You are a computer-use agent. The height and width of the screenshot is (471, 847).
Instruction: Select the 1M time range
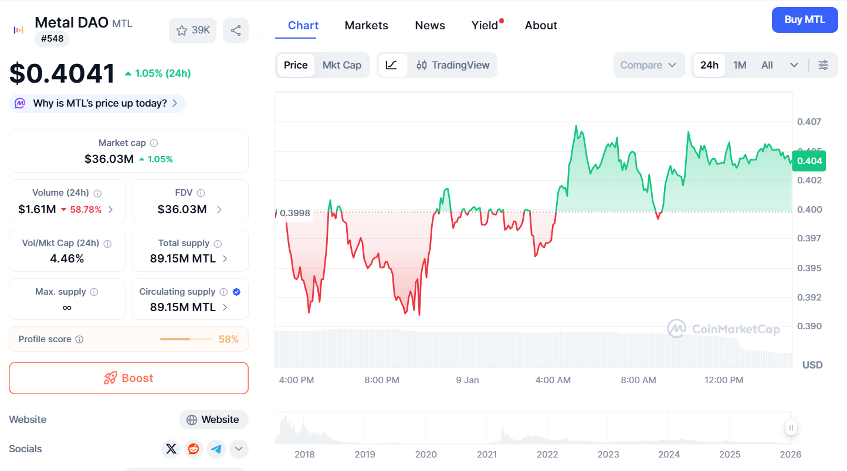(740, 65)
